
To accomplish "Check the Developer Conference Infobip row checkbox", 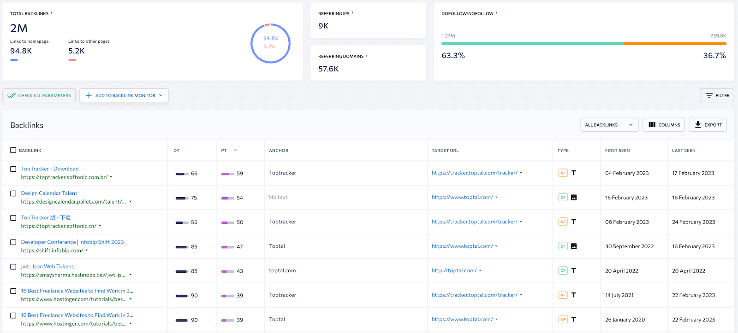I will tap(13, 242).
